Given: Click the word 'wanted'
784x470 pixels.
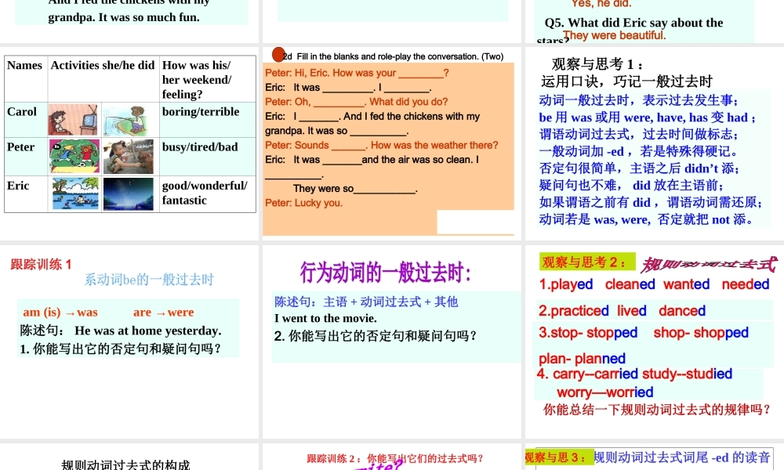Looking at the screenshot, I should pyautogui.click(x=687, y=284).
